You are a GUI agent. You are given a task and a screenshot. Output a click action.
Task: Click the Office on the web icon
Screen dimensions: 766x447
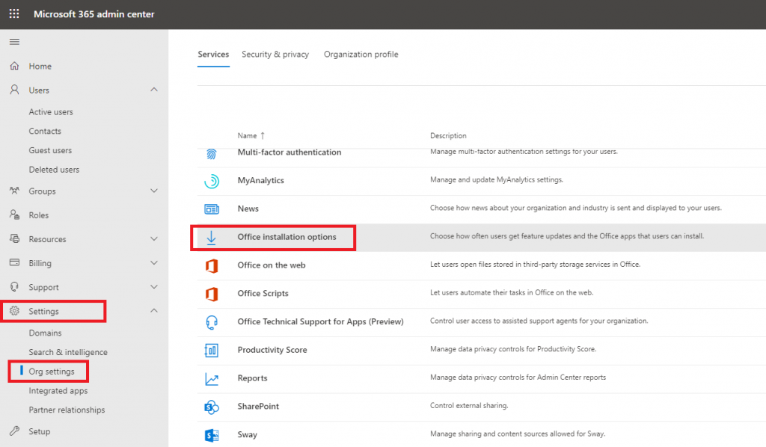point(212,266)
